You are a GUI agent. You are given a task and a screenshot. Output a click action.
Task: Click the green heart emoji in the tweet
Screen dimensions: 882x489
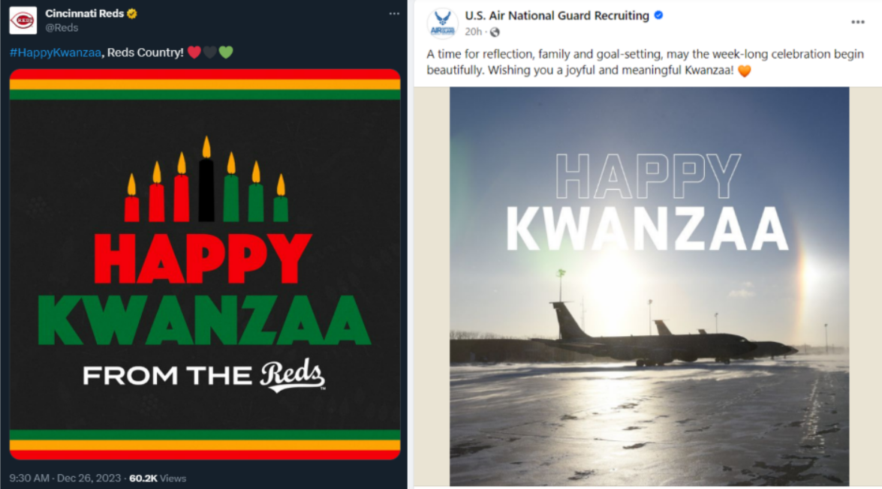tap(226, 52)
